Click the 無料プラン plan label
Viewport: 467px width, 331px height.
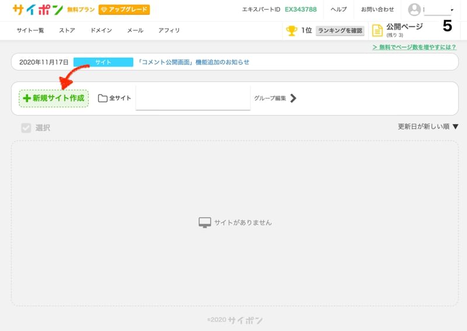pos(81,10)
